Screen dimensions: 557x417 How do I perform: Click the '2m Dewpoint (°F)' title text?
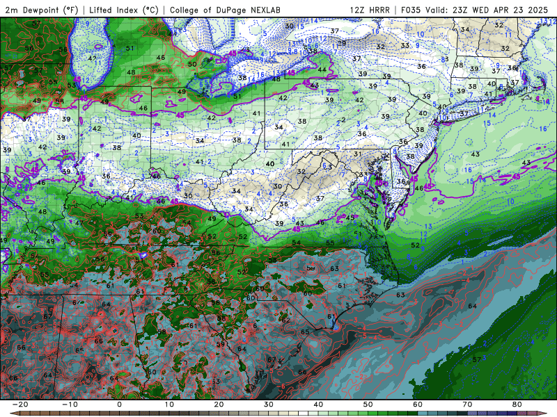(x=42, y=10)
